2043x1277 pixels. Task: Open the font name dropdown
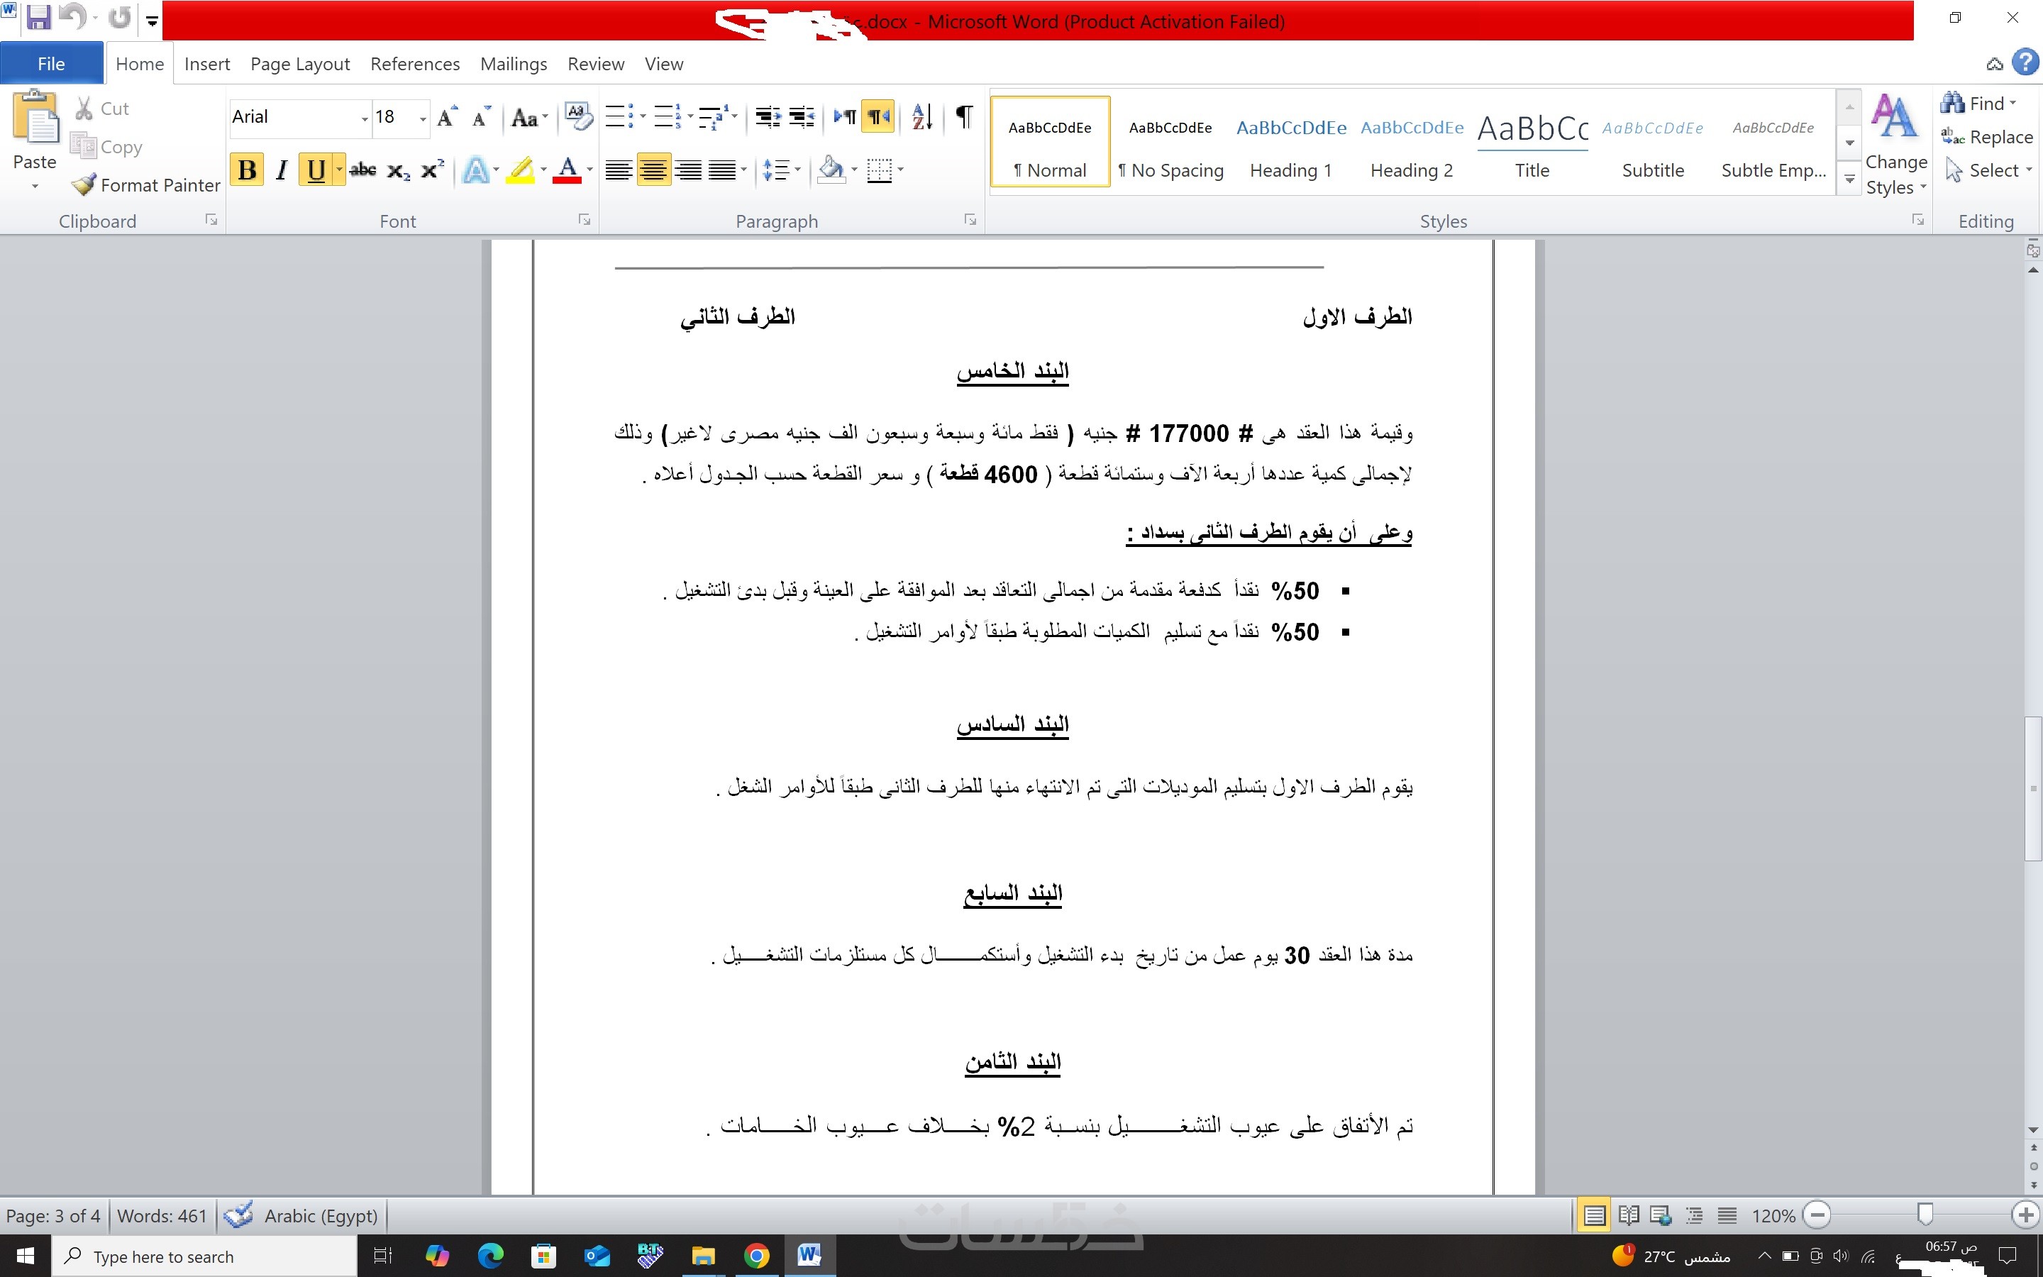click(x=364, y=118)
